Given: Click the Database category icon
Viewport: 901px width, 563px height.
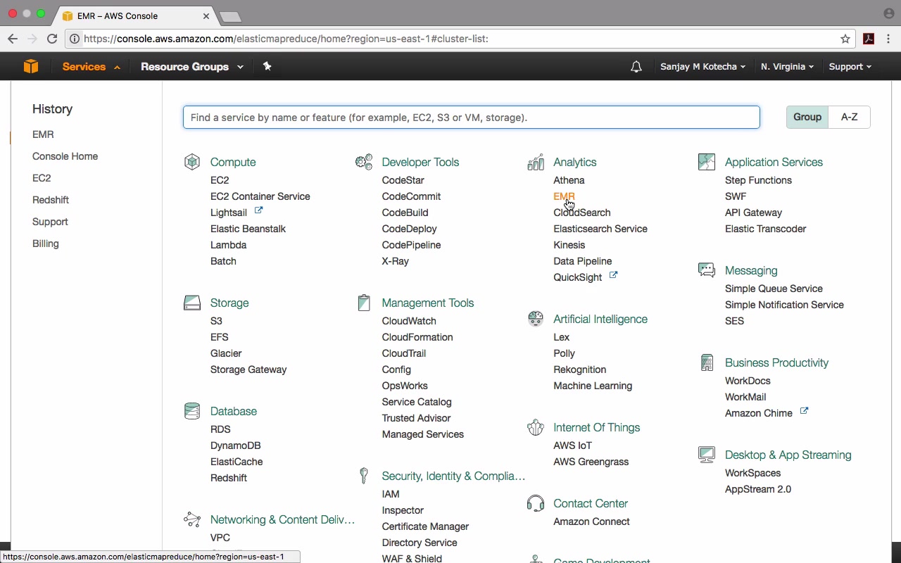Looking at the screenshot, I should tap(192, 411).
